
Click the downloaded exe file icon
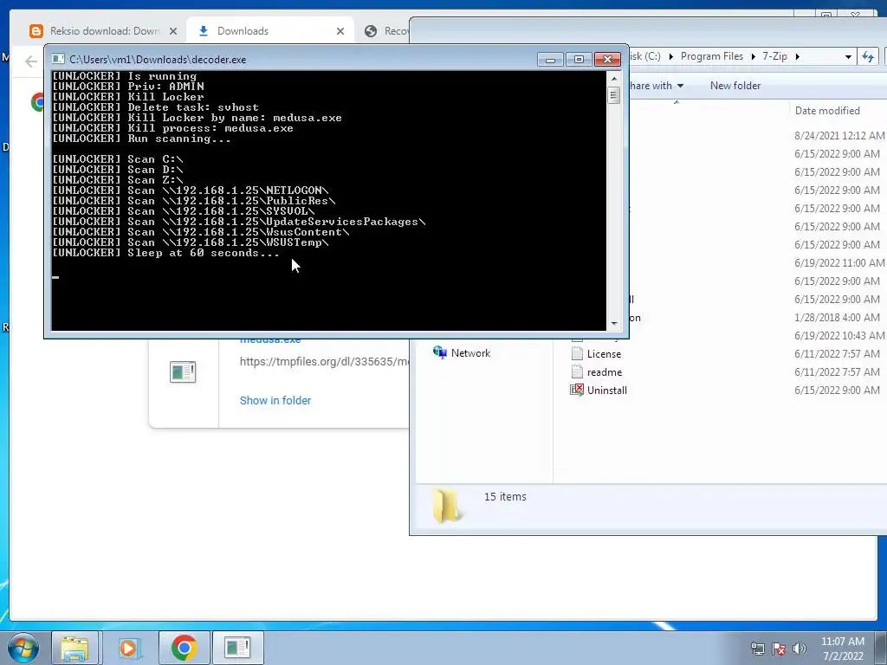183,372
